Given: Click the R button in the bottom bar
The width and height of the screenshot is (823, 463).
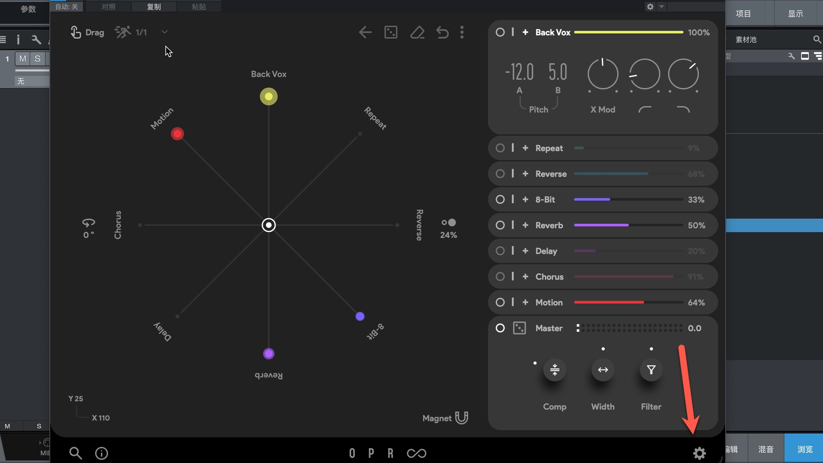Looking at the screenshot, I should 390,453.
